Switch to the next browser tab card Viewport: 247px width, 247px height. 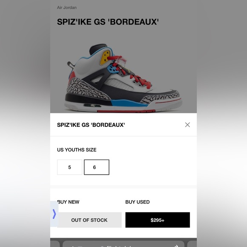coord(192,244)
